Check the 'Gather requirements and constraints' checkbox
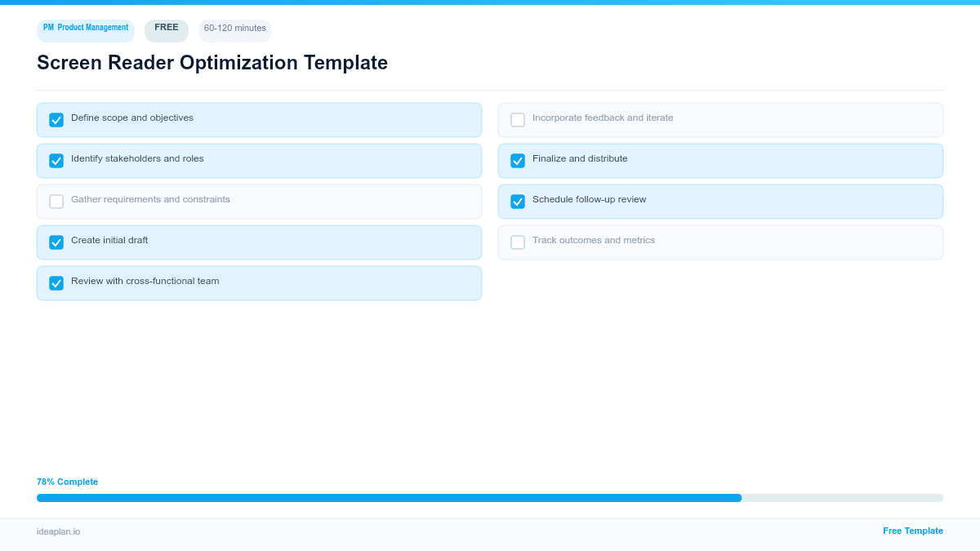 pyautogui.click(x=56, y=201)
